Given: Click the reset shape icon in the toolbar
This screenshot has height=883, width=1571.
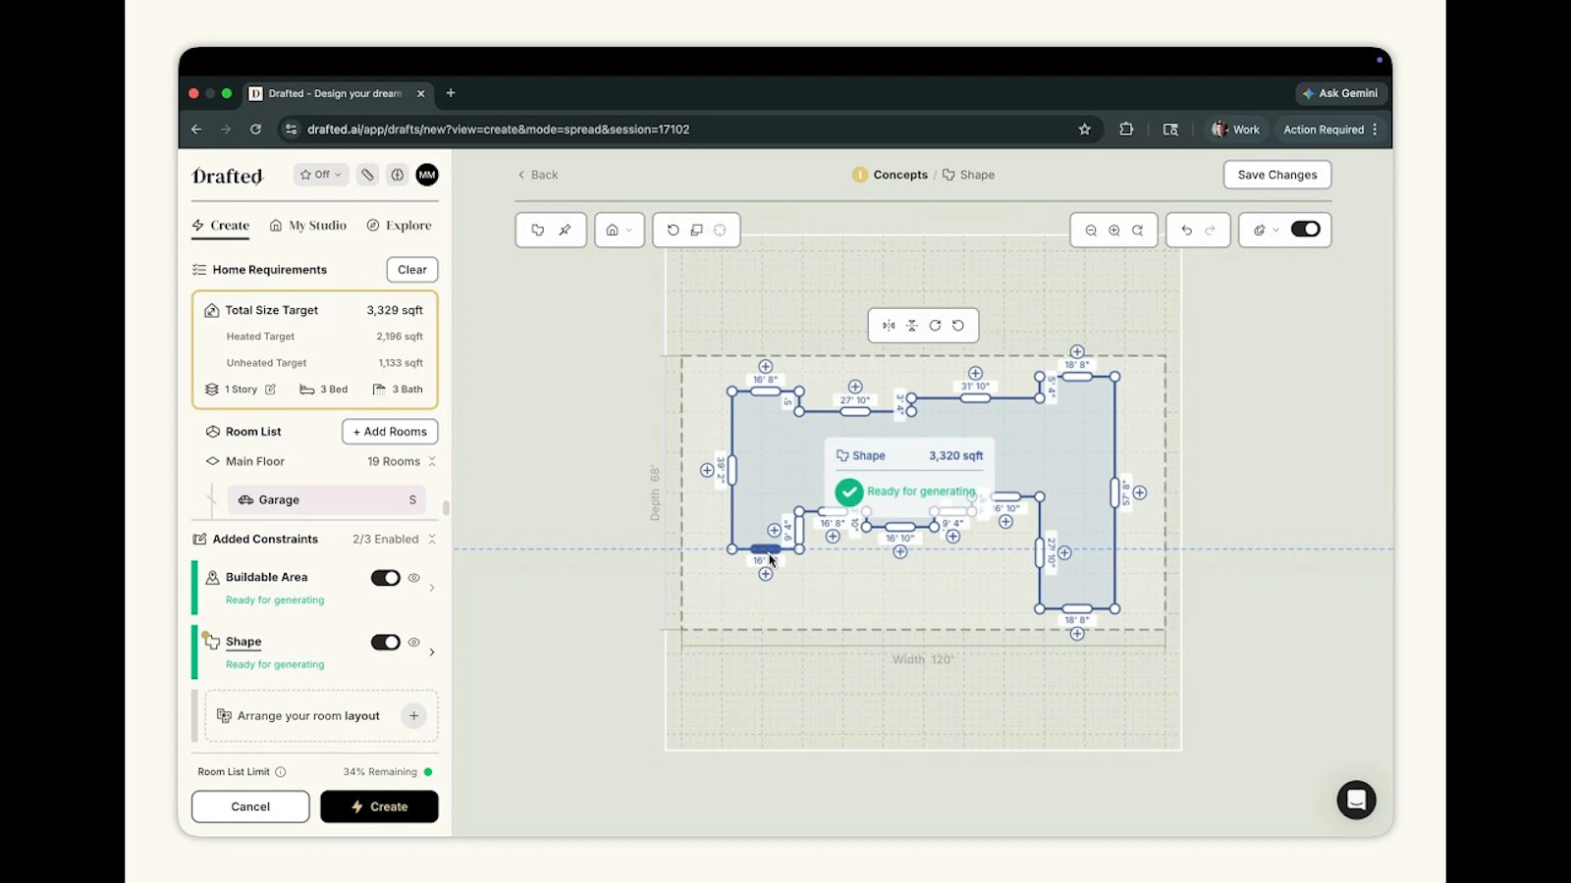Looking at the screenshot, I should (673, 230).
